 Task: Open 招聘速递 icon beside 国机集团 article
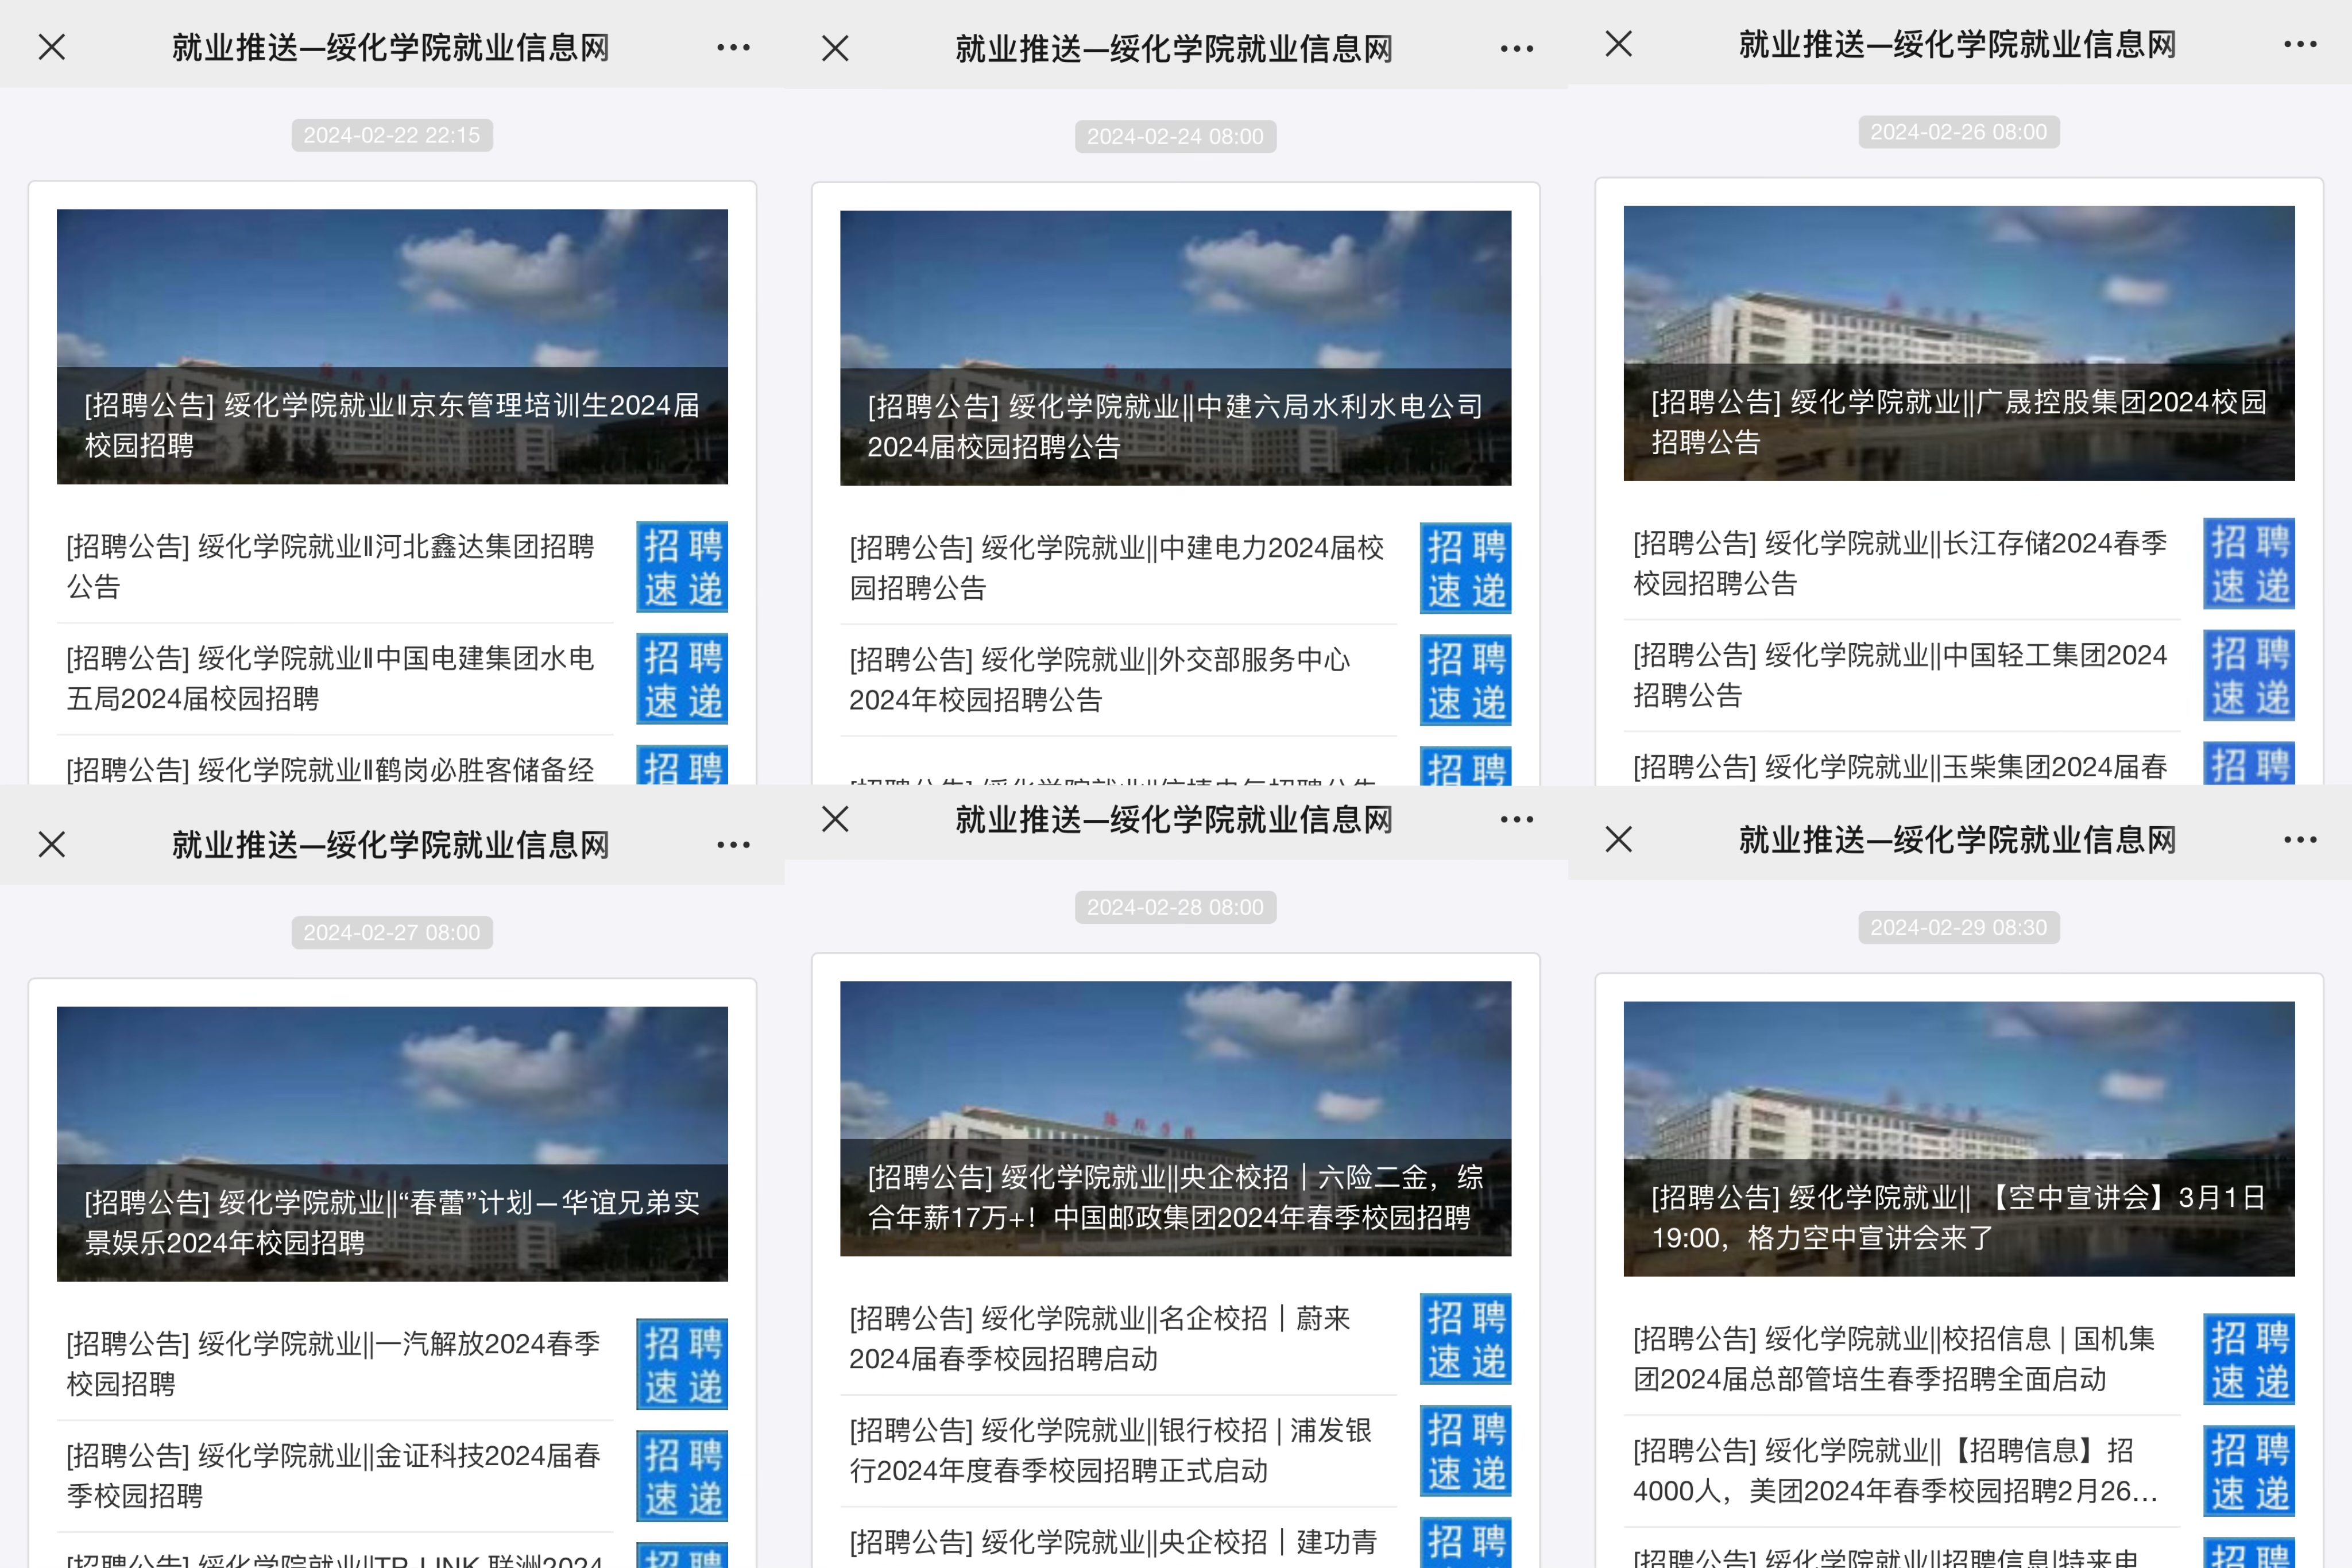[2248, 1358]
